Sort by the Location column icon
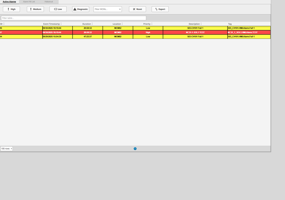 pyautogui.click(x=122, y=24)
